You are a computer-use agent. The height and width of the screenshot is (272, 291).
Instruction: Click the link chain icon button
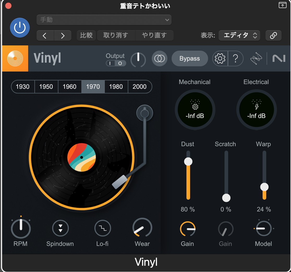pos(273,35)
